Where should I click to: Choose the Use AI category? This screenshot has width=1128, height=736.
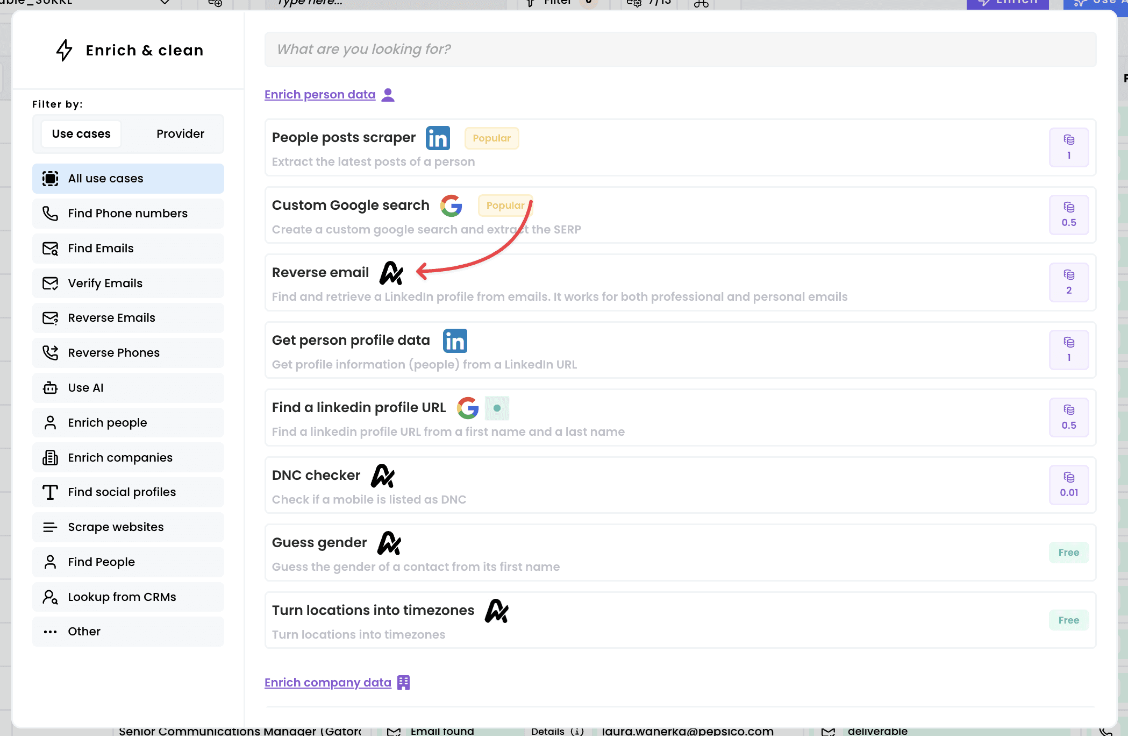(x=128, y=388)
